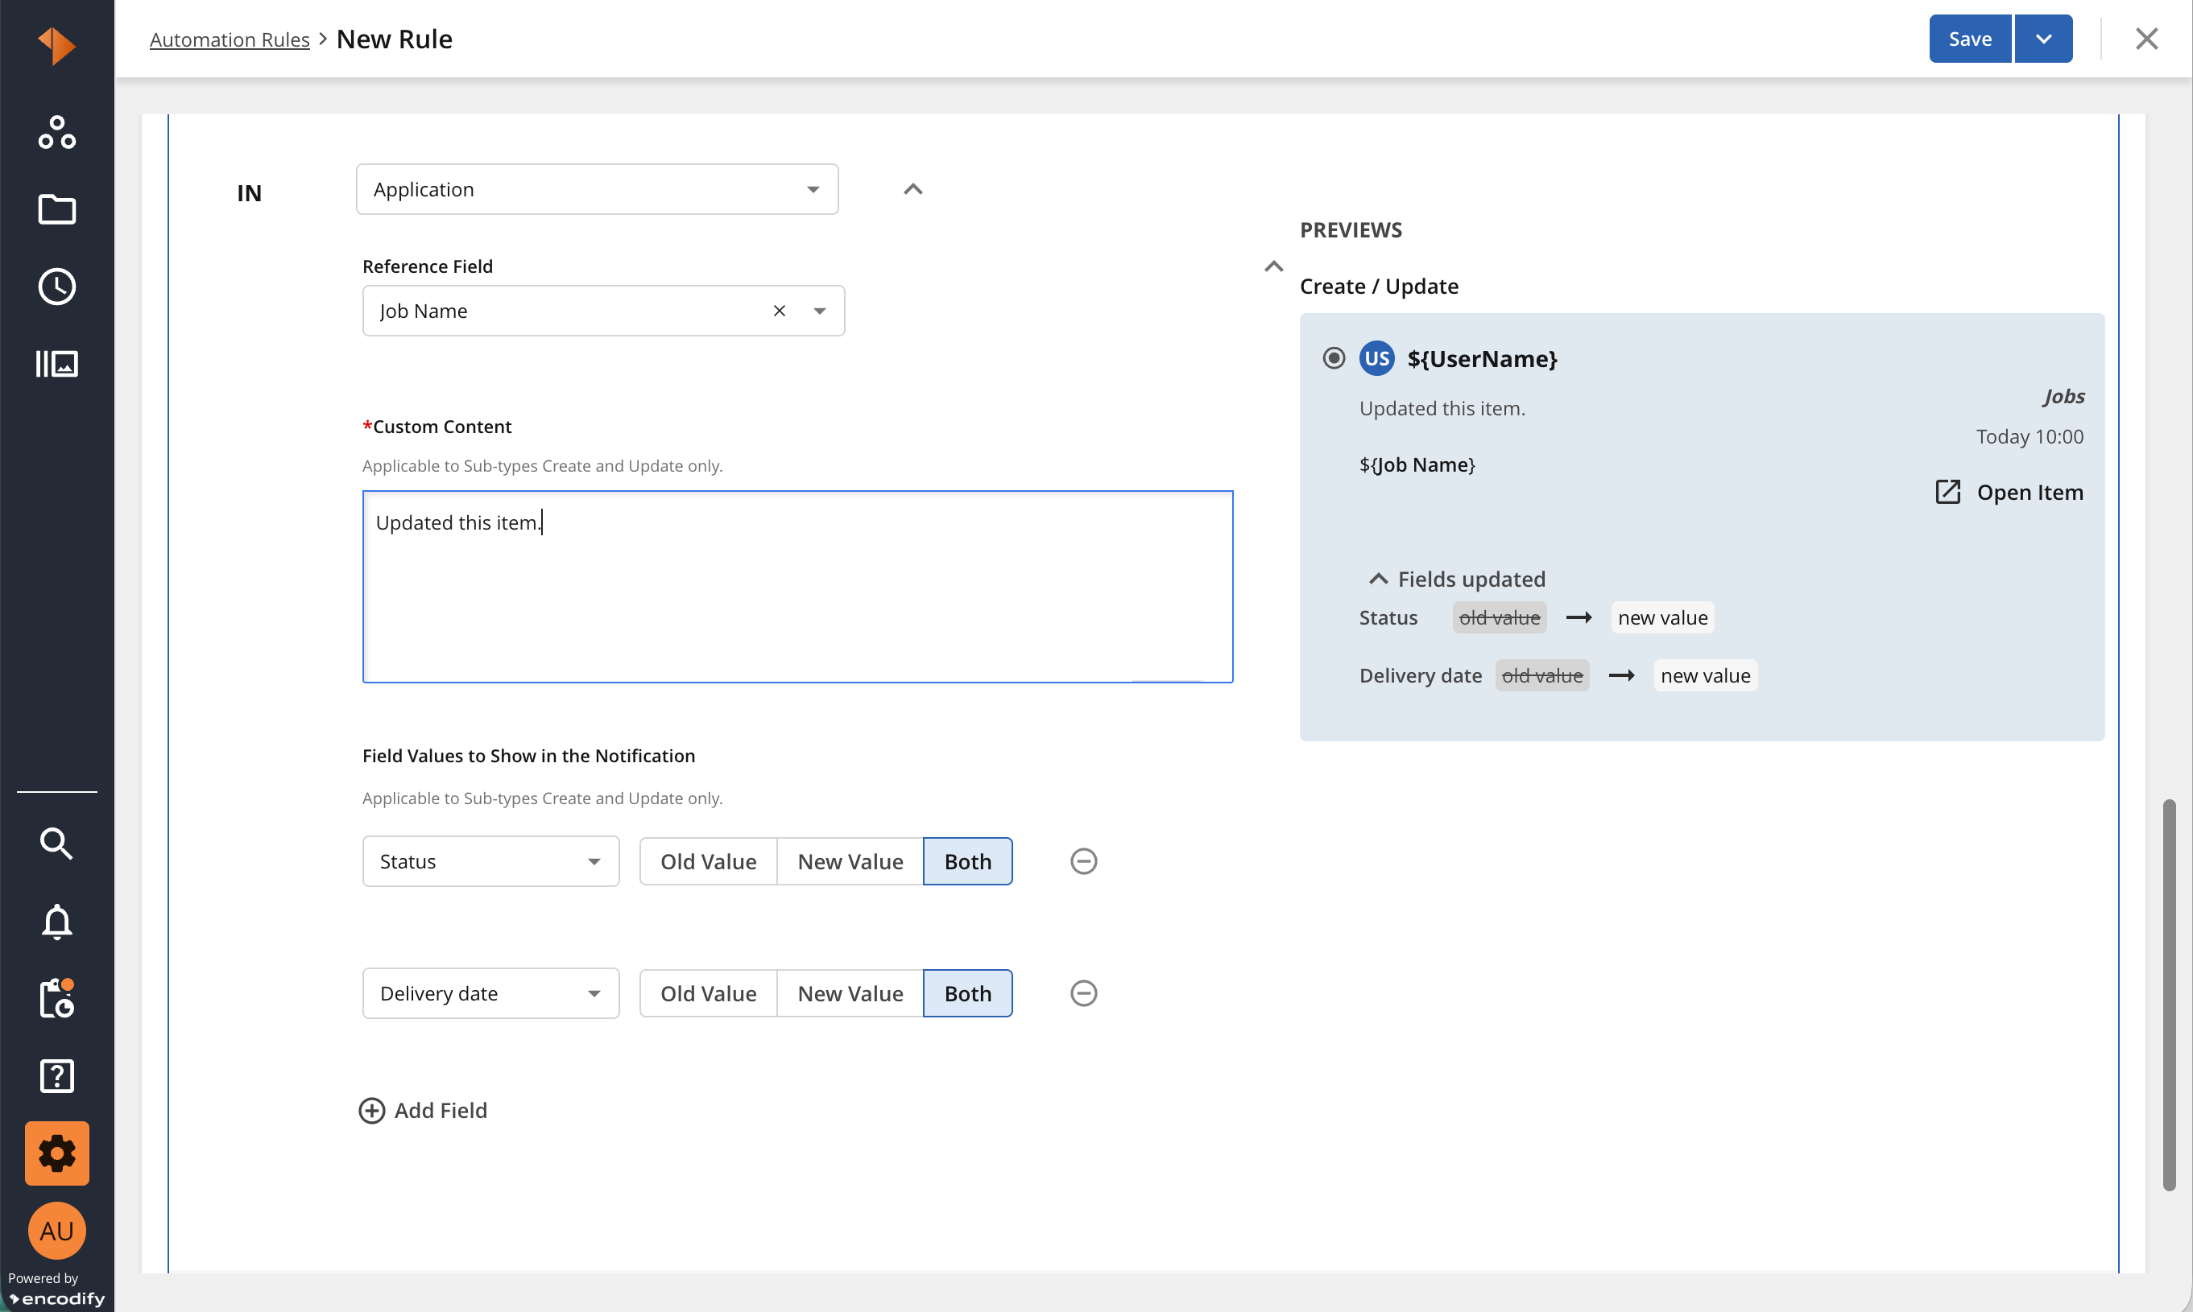Open the Status field dropdown
The image size is (2193, 1312).
pyautogui.click(x=491, y=861)
